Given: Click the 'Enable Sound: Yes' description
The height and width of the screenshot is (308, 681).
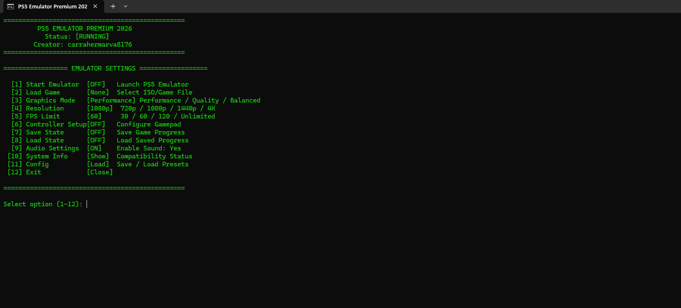Looking at the screenshot, I should point(149,148).
